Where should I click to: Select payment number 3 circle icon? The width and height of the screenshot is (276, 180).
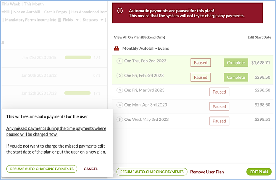click(x=119, y=90)
